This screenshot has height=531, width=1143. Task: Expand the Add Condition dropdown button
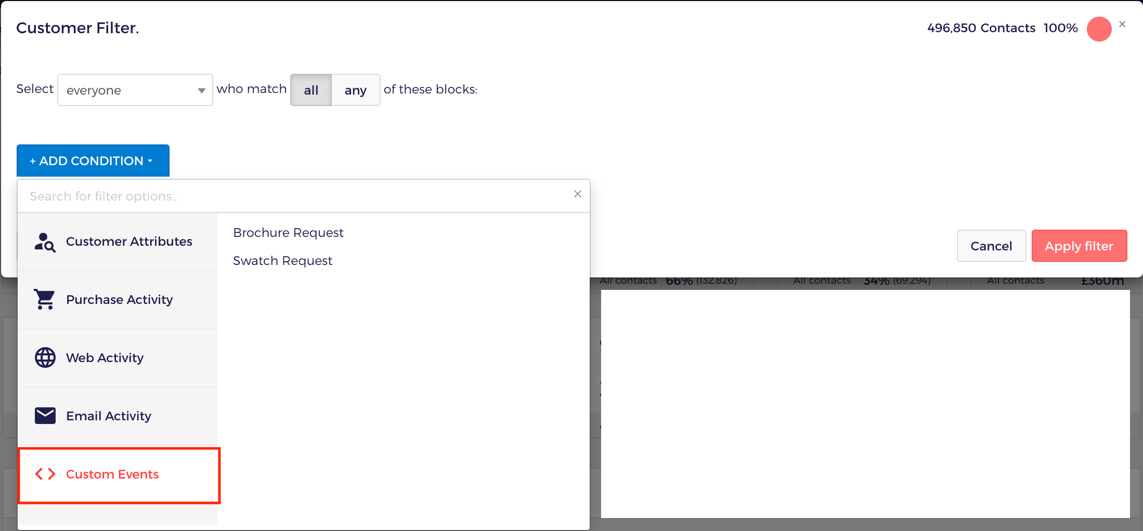(93, 161)
